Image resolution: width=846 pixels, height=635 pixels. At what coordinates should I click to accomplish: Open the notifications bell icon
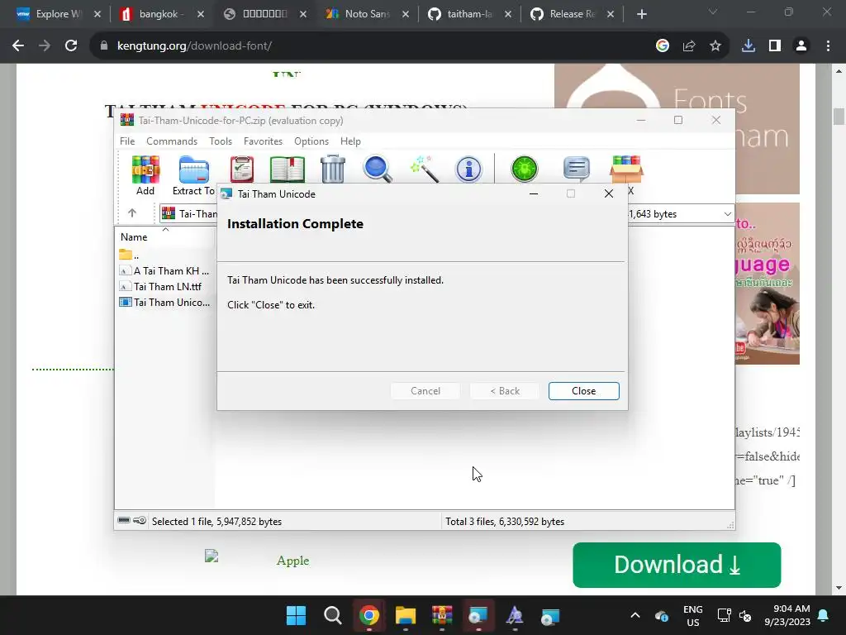pyautogui.click(x=824, y=615)
